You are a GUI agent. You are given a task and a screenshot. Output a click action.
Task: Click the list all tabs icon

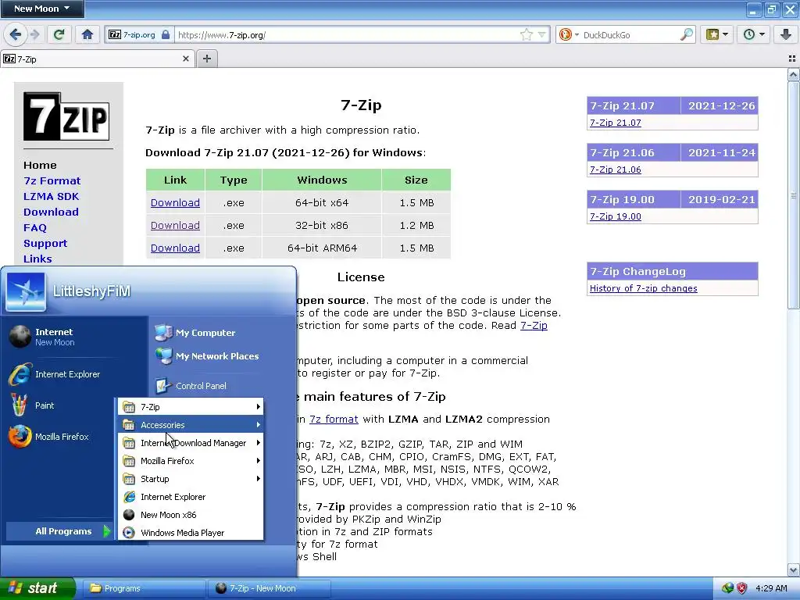[792, 59]
